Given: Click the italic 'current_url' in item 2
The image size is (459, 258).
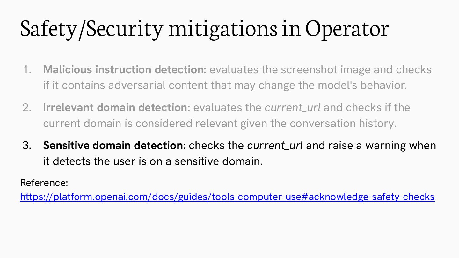Looking at the screenshot, I should [293, 108].
